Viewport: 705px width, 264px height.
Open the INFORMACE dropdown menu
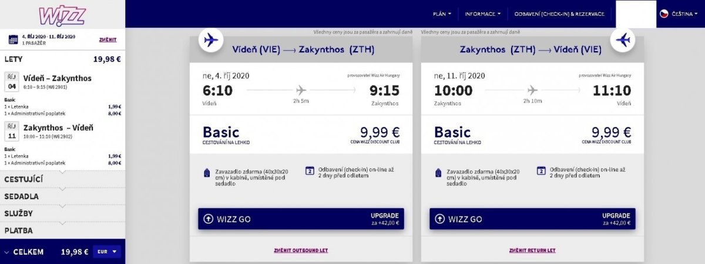[482, 14]
